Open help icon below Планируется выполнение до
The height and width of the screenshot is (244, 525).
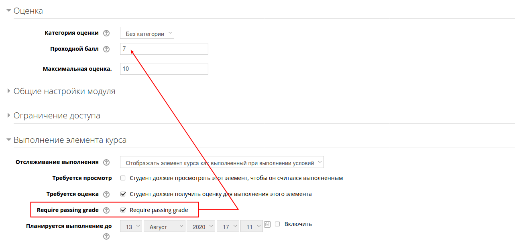tap(106, 236)
